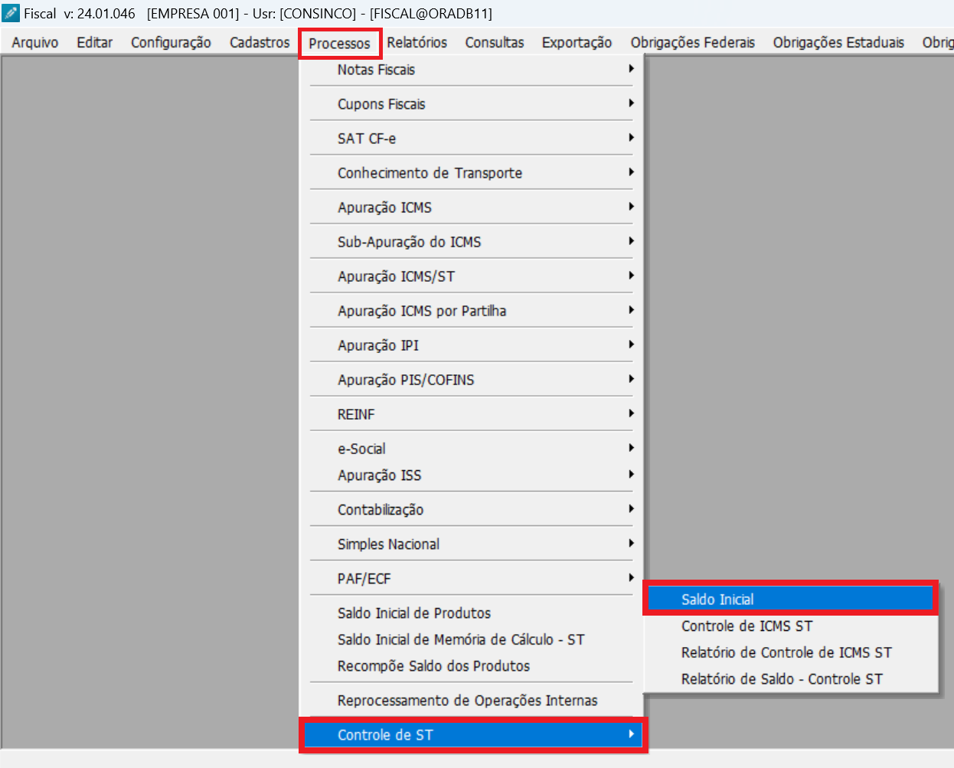Choose Saldo Inicial de Produtos

(472, 613)
